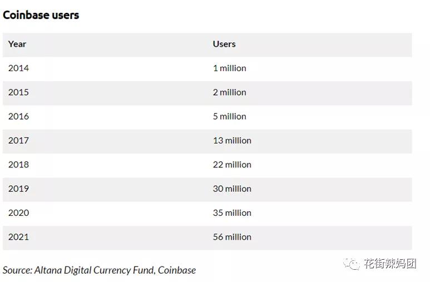Click the 花街辣妈团 watermark text

click(x=391, y=264)
